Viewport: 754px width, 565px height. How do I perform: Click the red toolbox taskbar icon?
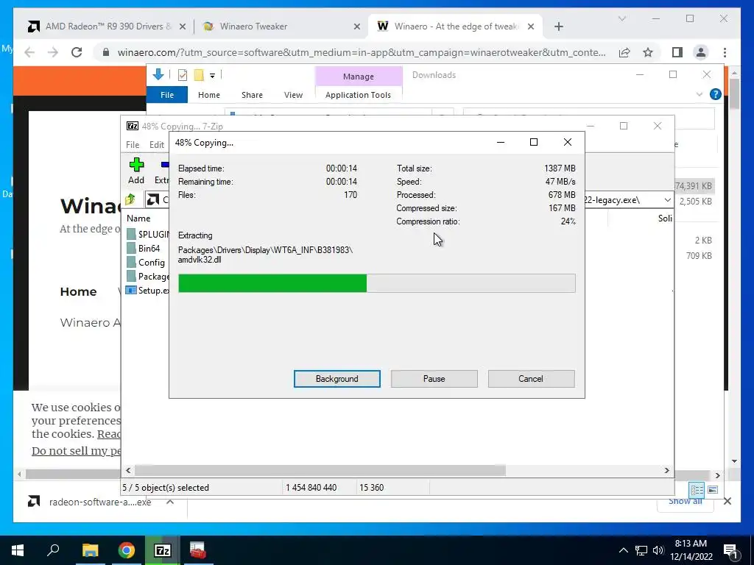point(197,550)
